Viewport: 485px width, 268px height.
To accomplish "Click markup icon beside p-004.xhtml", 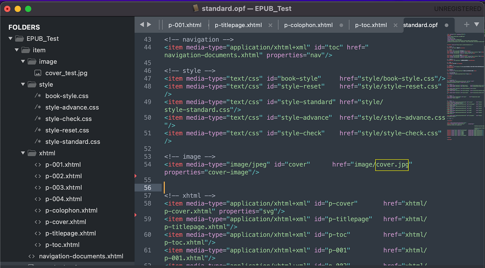I will coord(38,199).
